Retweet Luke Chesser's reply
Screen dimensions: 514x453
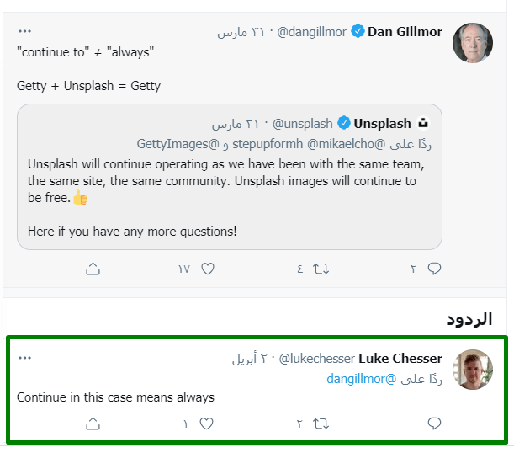(321, 423)
